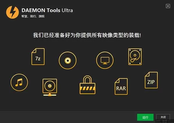The image size is (174, 123).
Task: Close the dialog with the X button
Action: click(x=168, y=6)
